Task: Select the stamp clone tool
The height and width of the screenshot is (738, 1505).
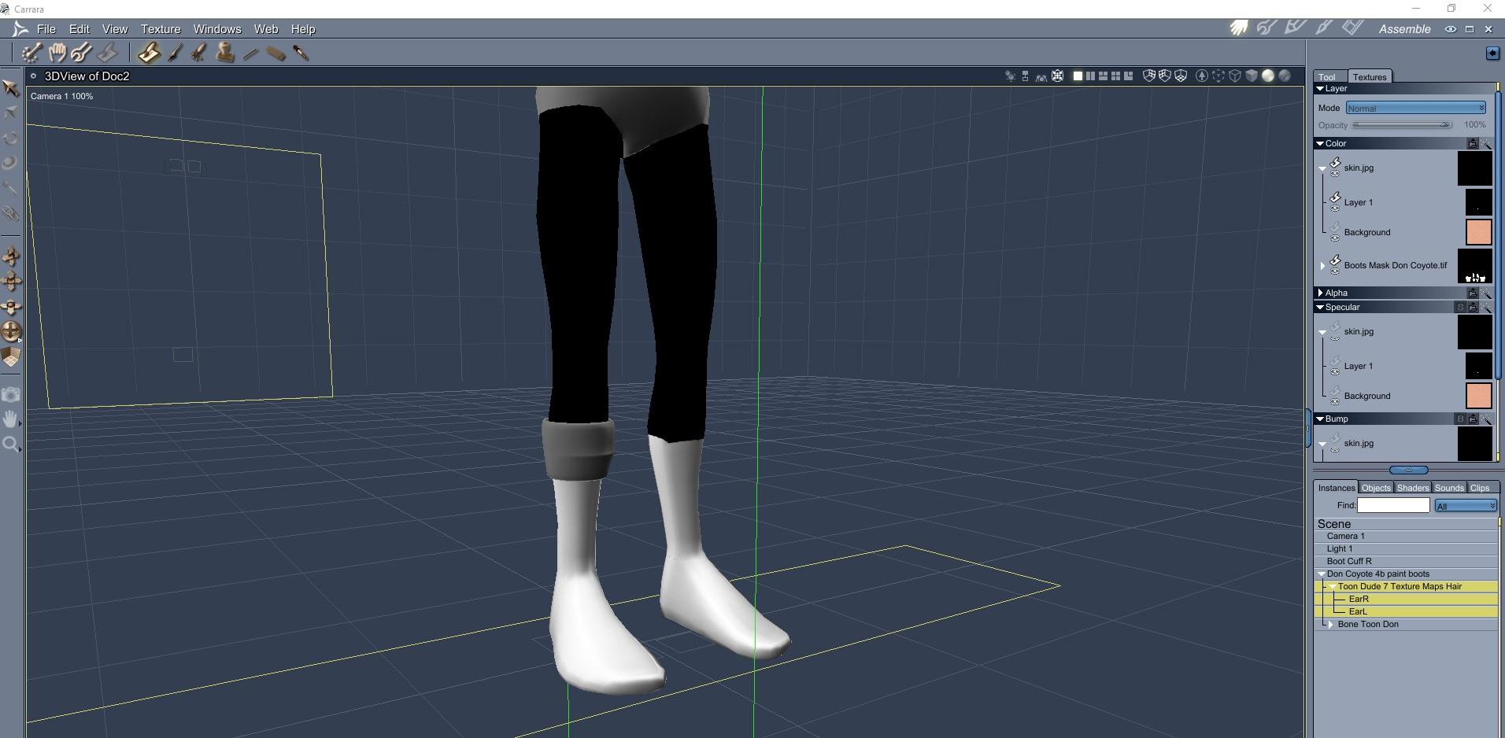Action: [x=225, y=54]
